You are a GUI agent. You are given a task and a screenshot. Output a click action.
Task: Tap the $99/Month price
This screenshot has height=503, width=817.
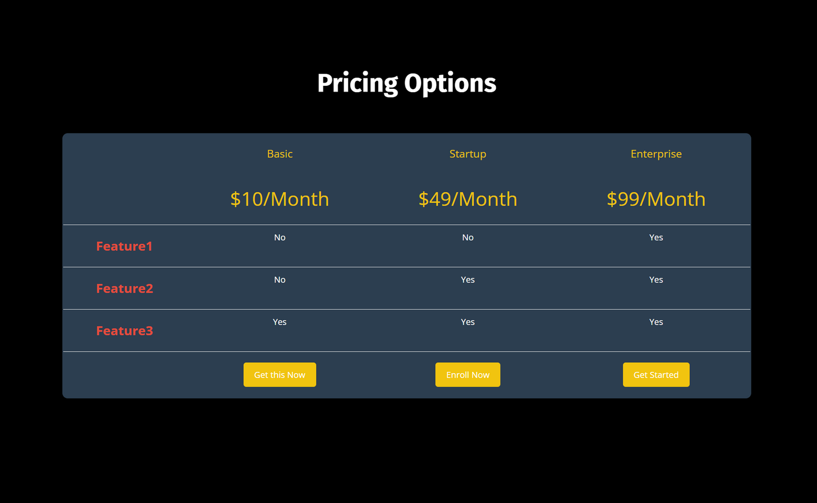point(656,199)
